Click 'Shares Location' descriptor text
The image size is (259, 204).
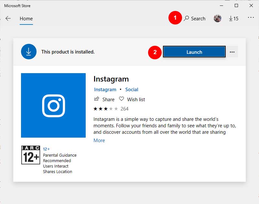click(x=58, y=171)
